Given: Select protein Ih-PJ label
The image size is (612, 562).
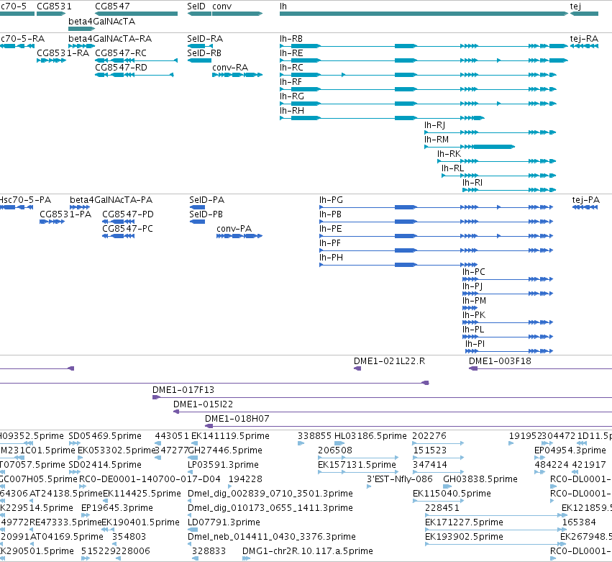Looking at the screenshot, I should point(472,286).
